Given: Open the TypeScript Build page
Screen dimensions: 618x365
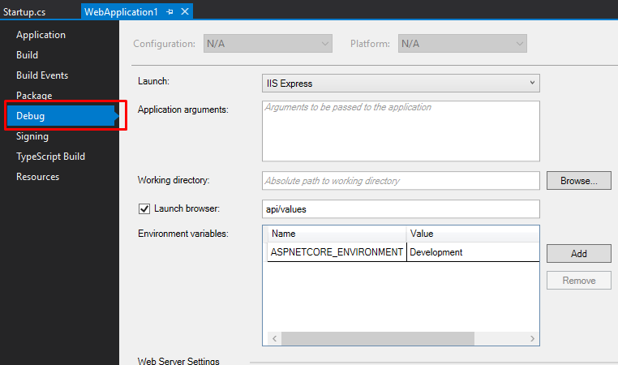Looking at the screenshot, I should (50, 157).
